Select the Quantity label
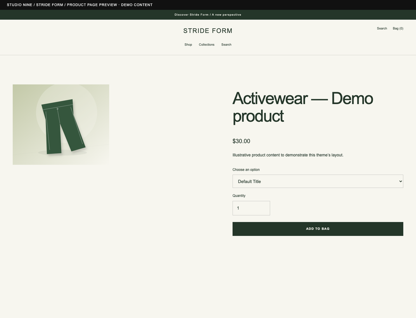 click(239, 196)
